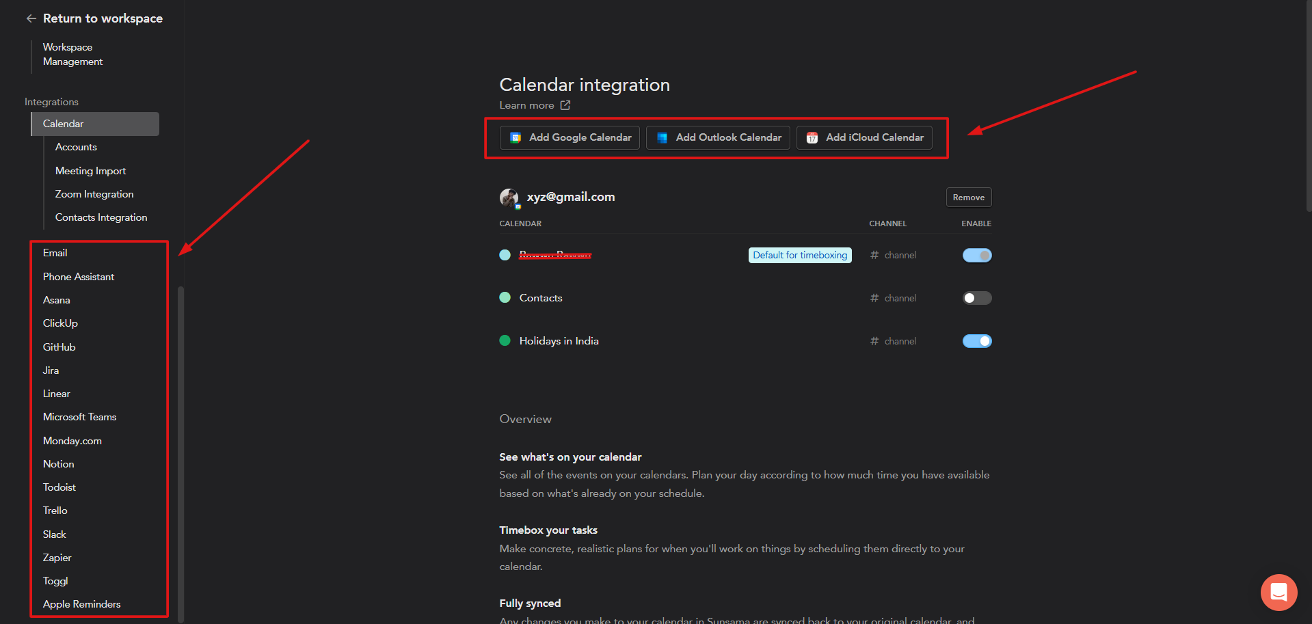Open the Todoist integration
Viewport: 1312px width, 624px height.
coord(59,487)
